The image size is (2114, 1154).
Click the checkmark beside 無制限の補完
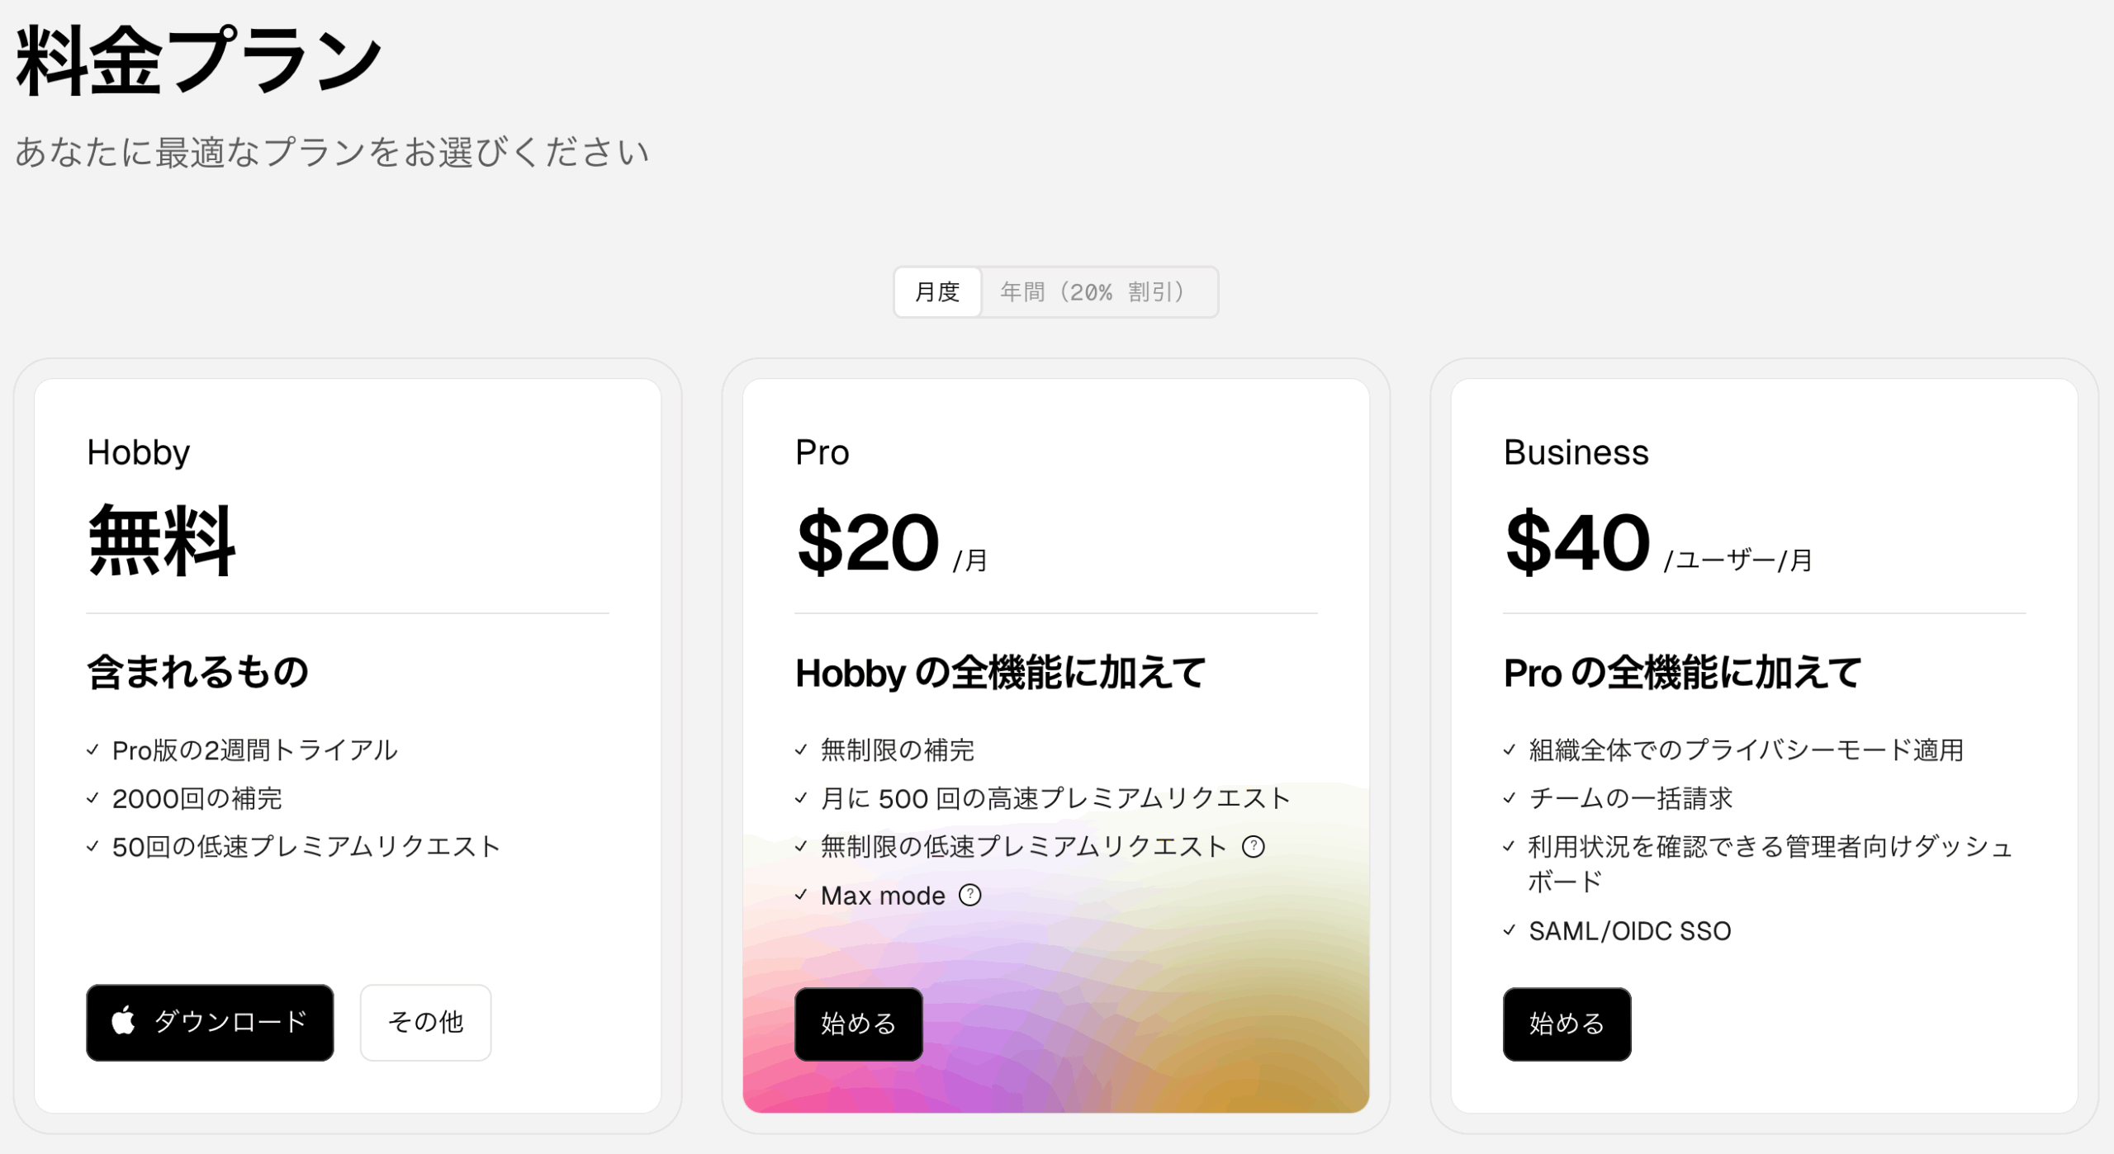coord(801,750)
